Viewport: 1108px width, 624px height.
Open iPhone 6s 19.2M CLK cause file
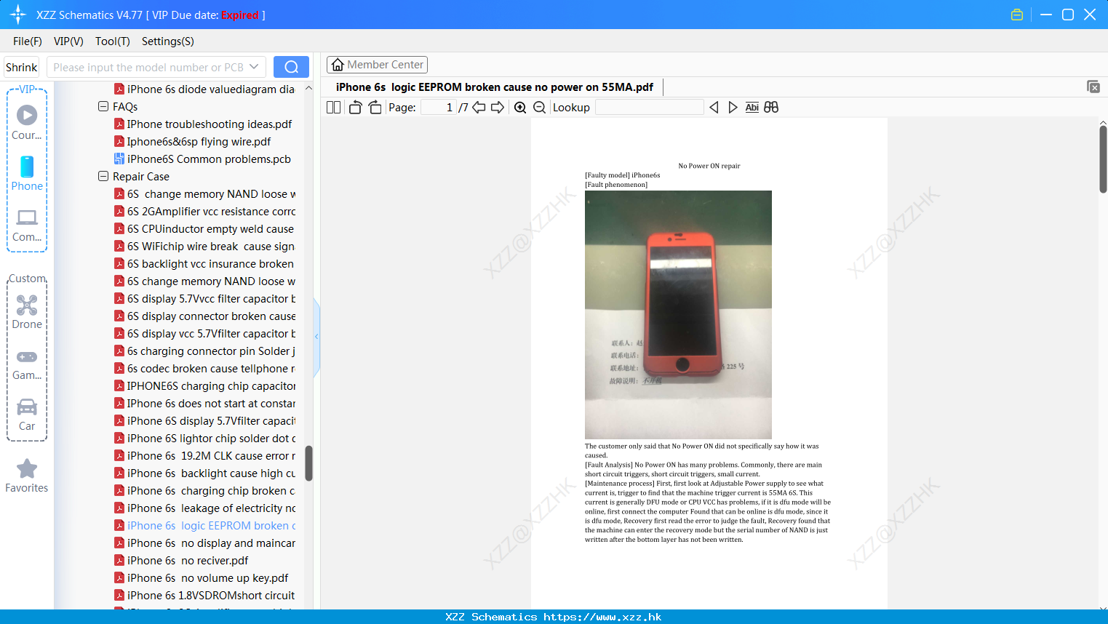(205, 456)
